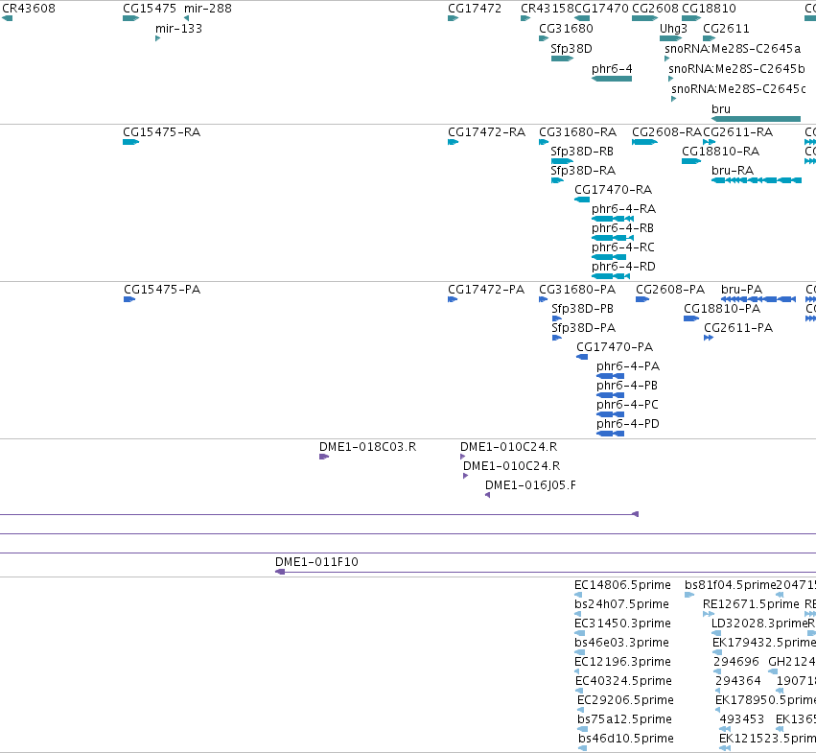Screen dimensions: 816x753
Task: Select the bru-RA transcript exon glyph
Action: pyautogui.click(x=757, y=180)
